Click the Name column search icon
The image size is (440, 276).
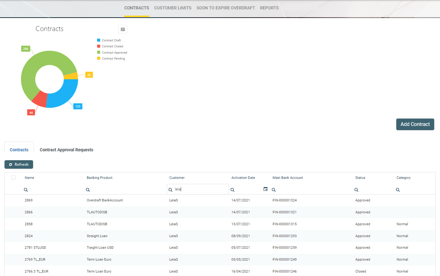pyautogui.click(x=26, y=190)
